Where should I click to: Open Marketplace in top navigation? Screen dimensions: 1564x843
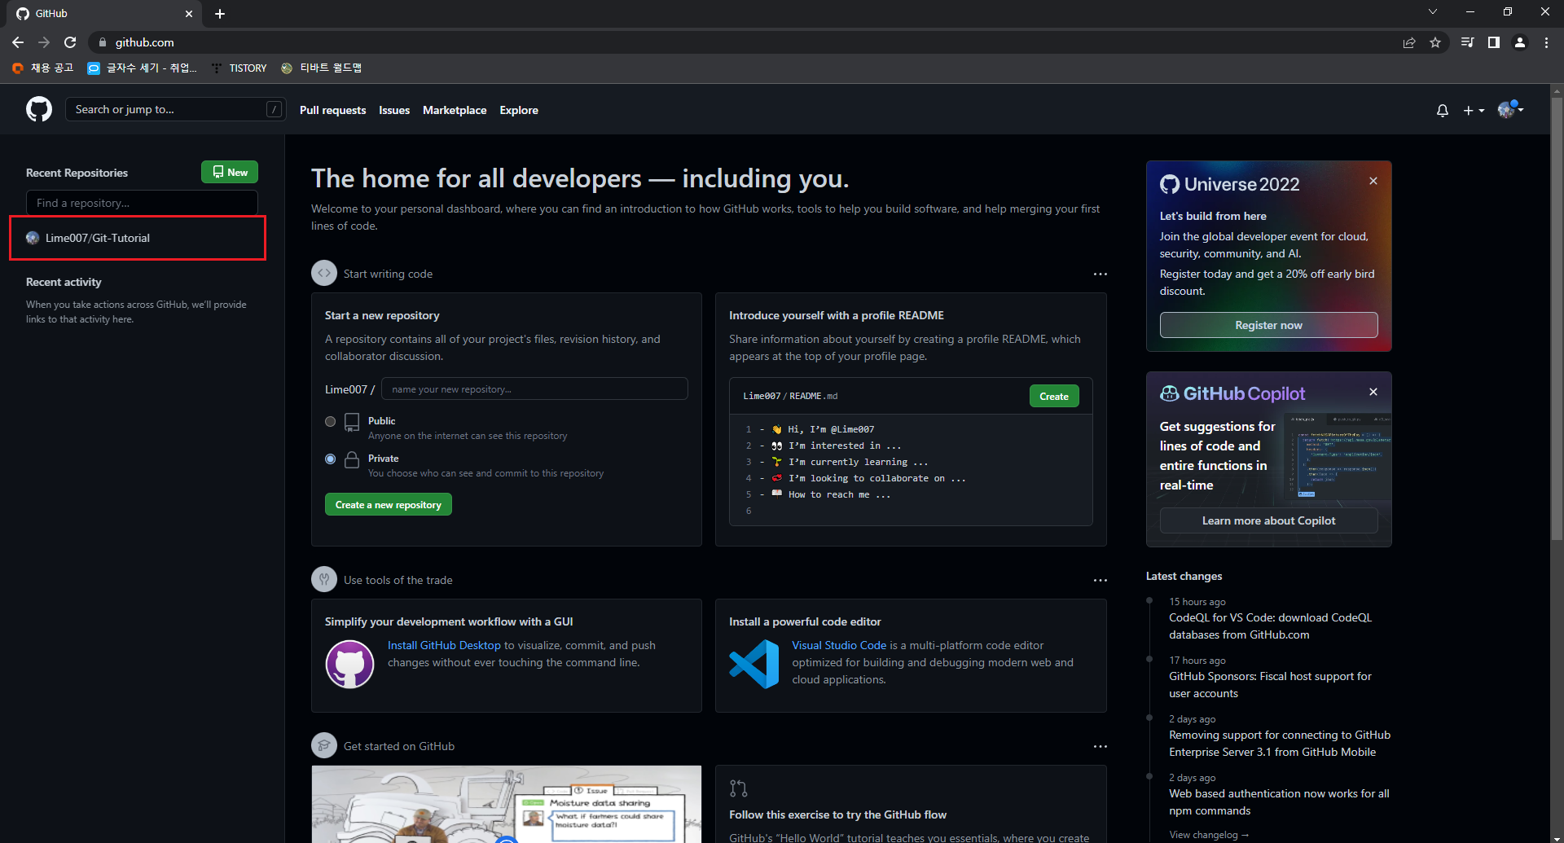455,110
